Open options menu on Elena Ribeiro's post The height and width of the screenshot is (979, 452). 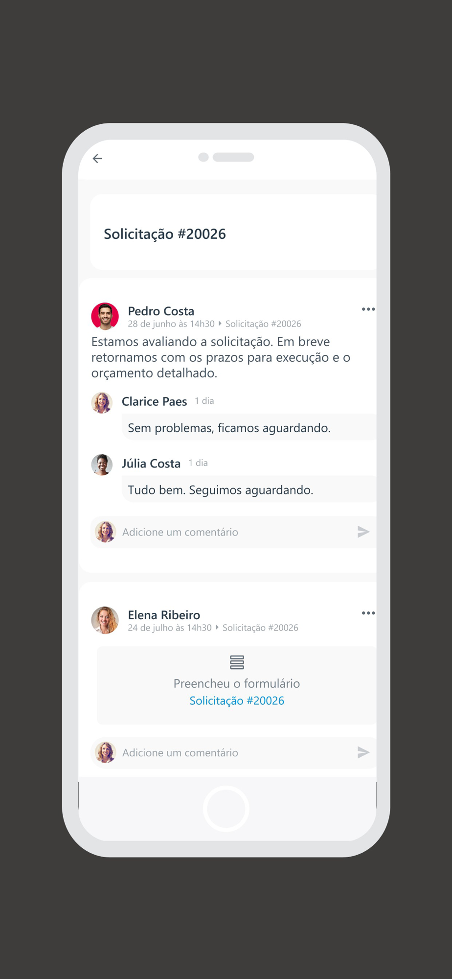(x=368, y=613)
